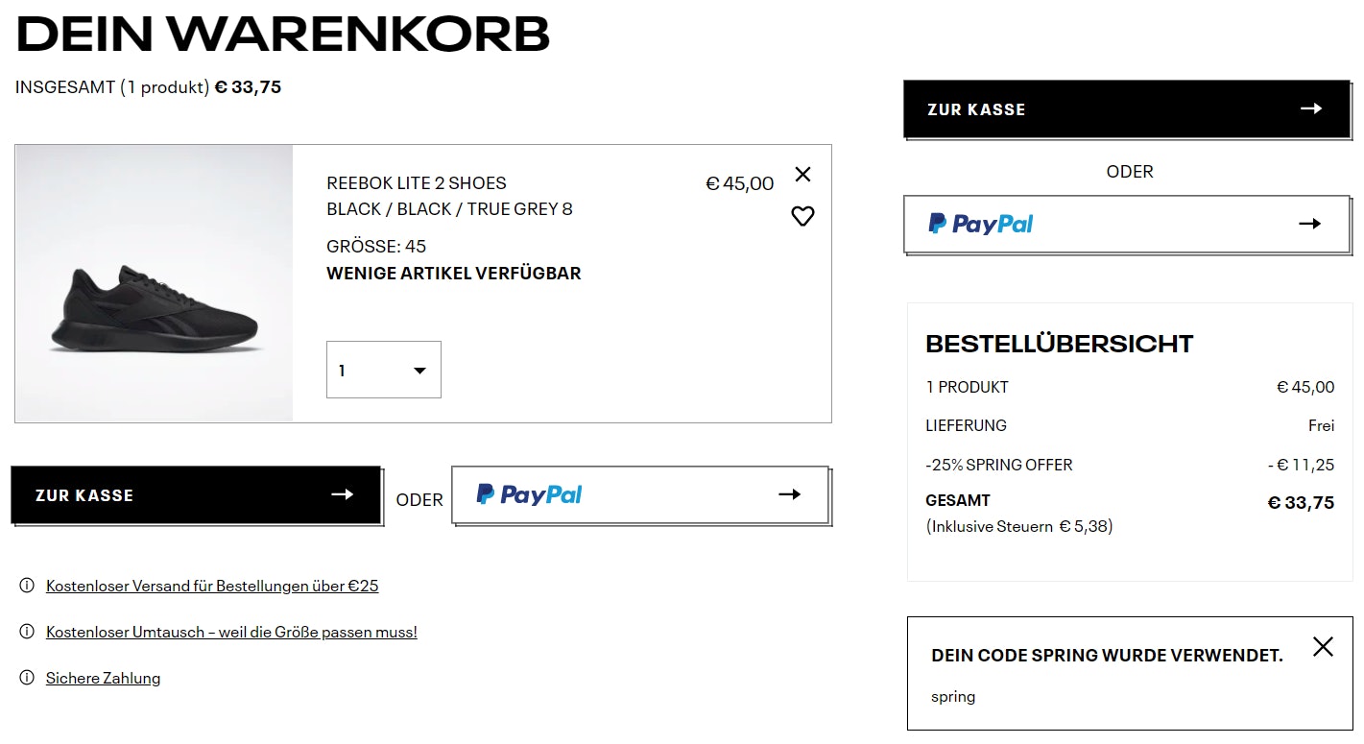
Task: Click arrow icon on top right PayPal button
Action: point(1309,224)
